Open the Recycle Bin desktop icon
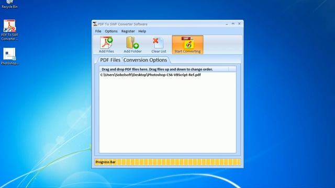 click(x=9, y=4)
